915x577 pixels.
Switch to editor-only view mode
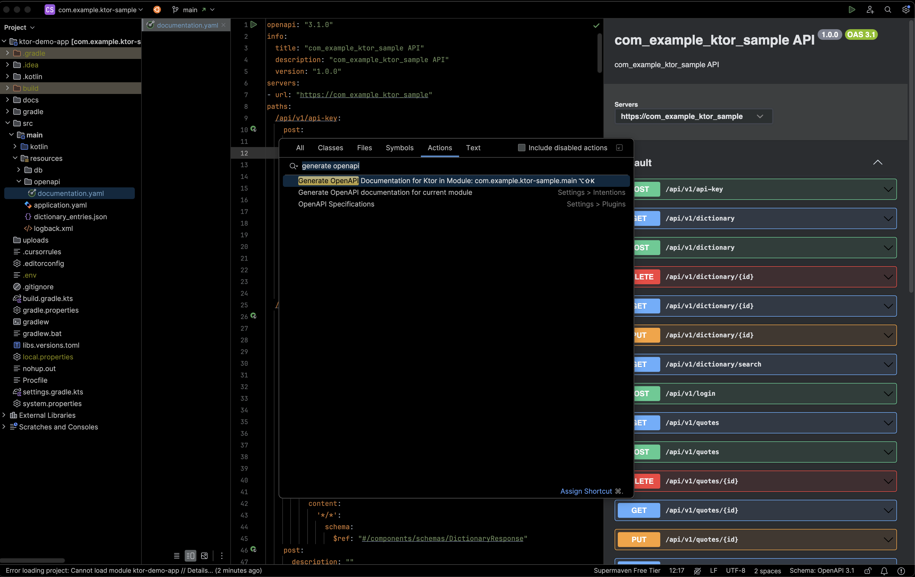[176, 556]
